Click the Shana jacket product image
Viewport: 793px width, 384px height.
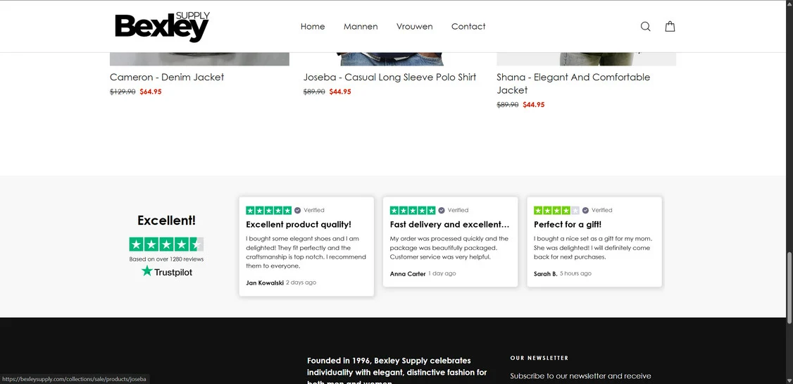[x=586, y=58]
